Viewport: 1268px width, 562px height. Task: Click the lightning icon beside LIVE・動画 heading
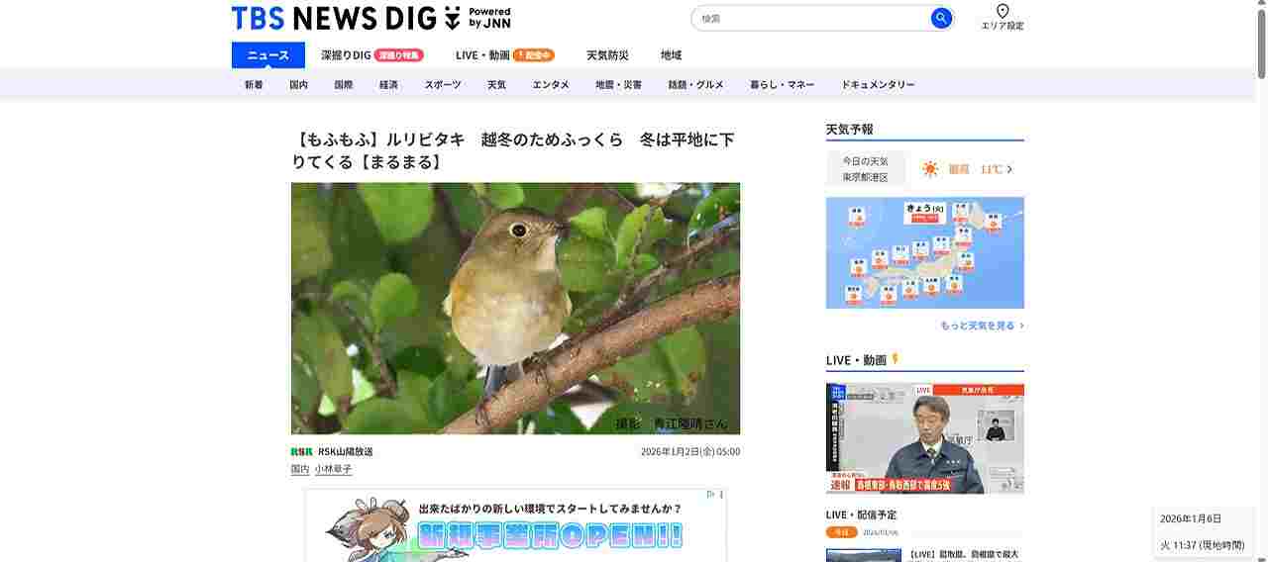[x=896, y=359]
